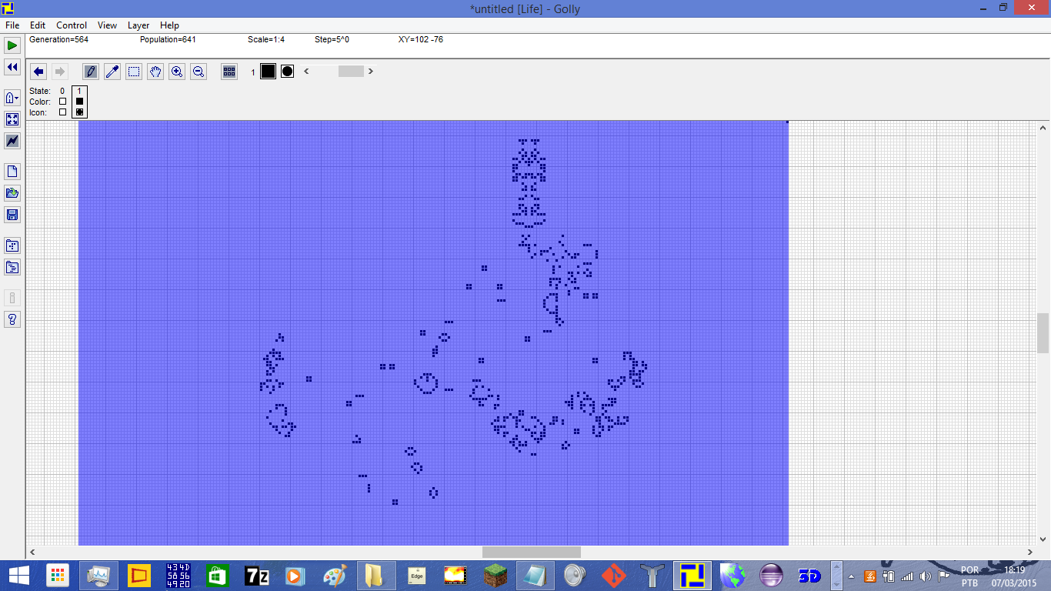Toggle the show all states button
The height and width of the screenshot is (591, 1051).
point(229,72)
